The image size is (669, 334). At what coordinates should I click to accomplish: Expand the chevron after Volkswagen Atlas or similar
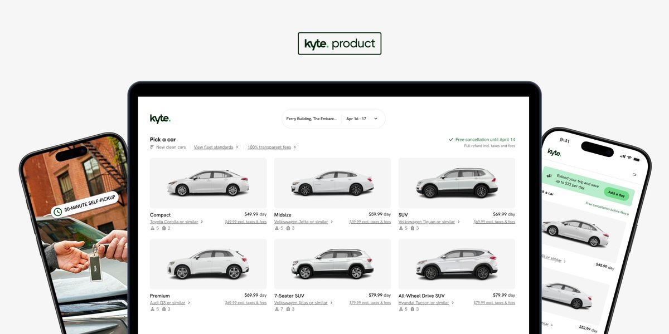[x=332, y=303]
